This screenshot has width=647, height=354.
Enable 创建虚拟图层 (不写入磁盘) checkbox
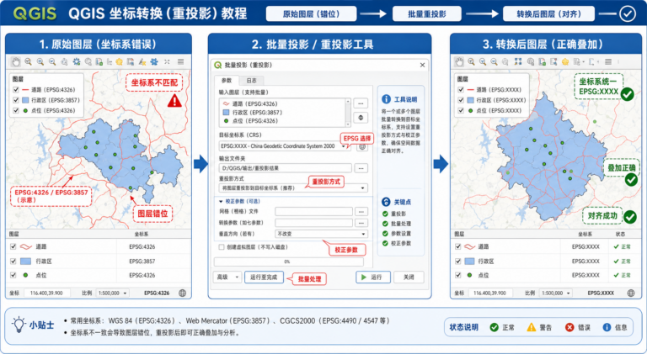(x=222, y=247)
